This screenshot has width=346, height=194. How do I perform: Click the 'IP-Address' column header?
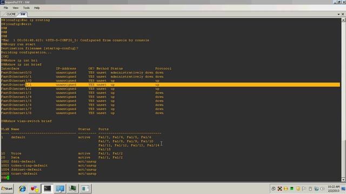[x=66, y=68]
